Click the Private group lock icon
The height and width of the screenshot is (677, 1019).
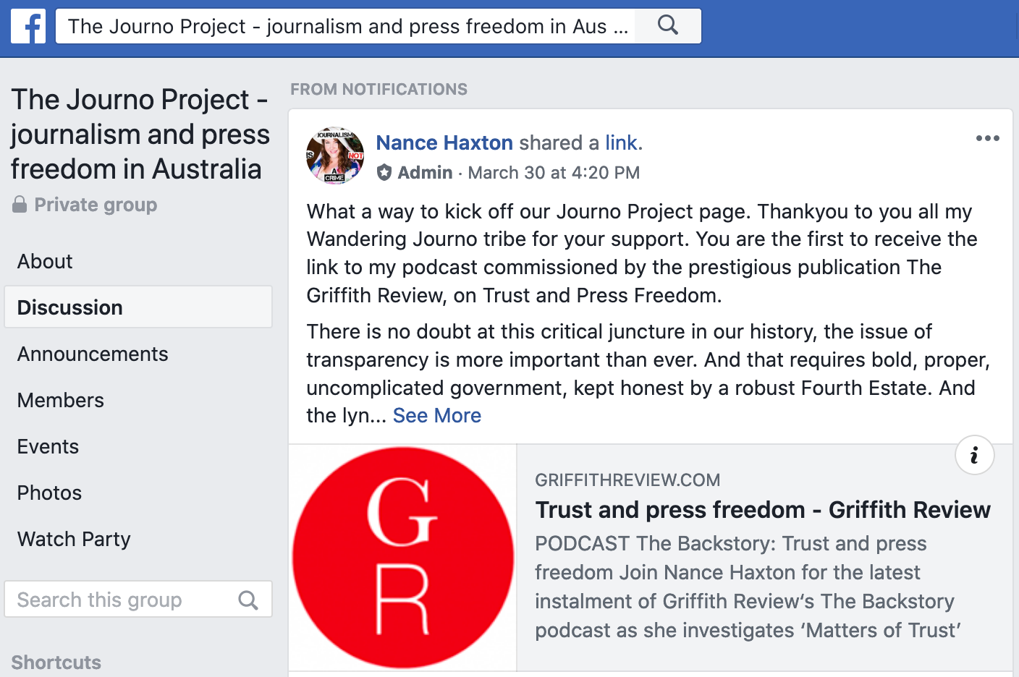(x=20, y=205)
